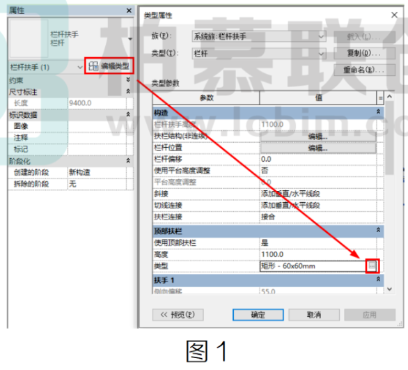This screenshot has height=370, width=408.
Task: Click the = column header button
Action: (x=380, y=98)
